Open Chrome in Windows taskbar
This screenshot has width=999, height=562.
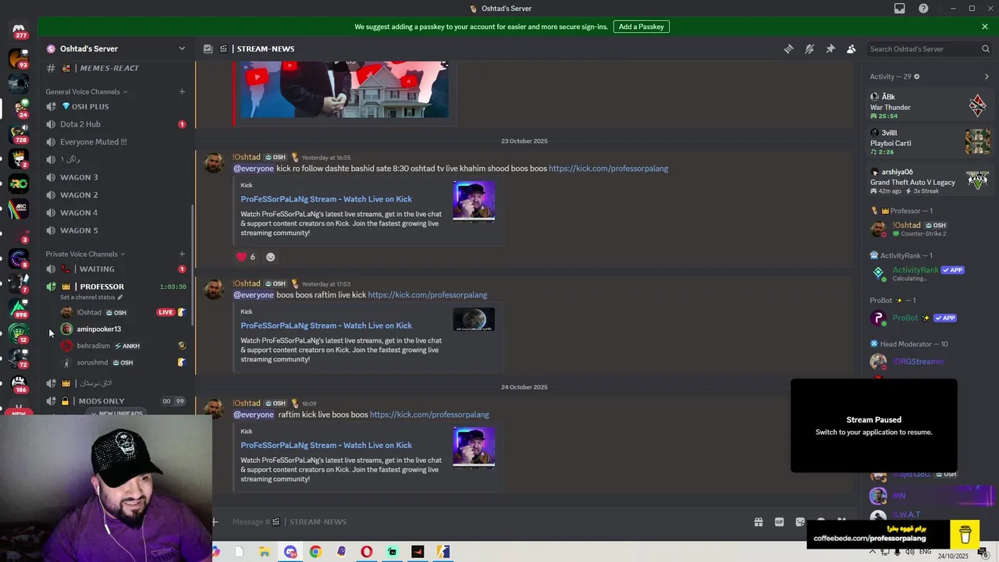pyautogui.click(x=315, y=552)
